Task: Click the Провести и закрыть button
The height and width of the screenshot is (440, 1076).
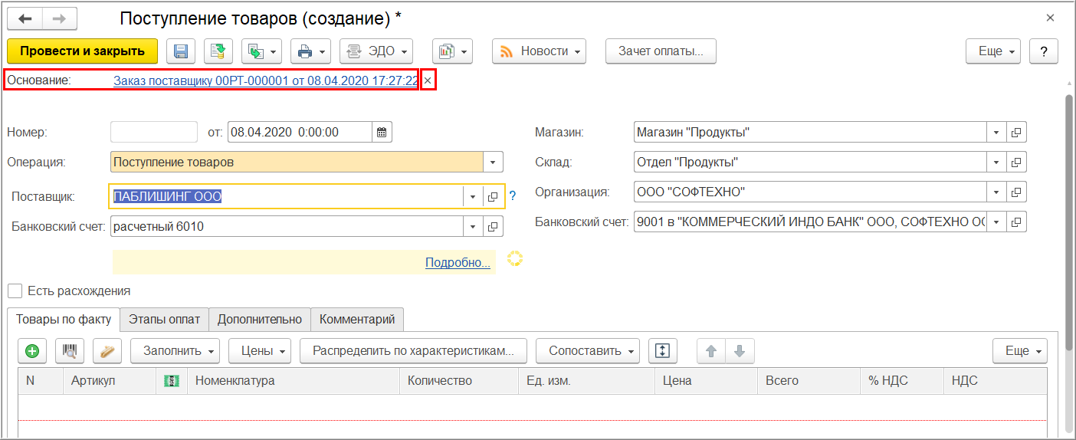Action: tap(82, 51)
